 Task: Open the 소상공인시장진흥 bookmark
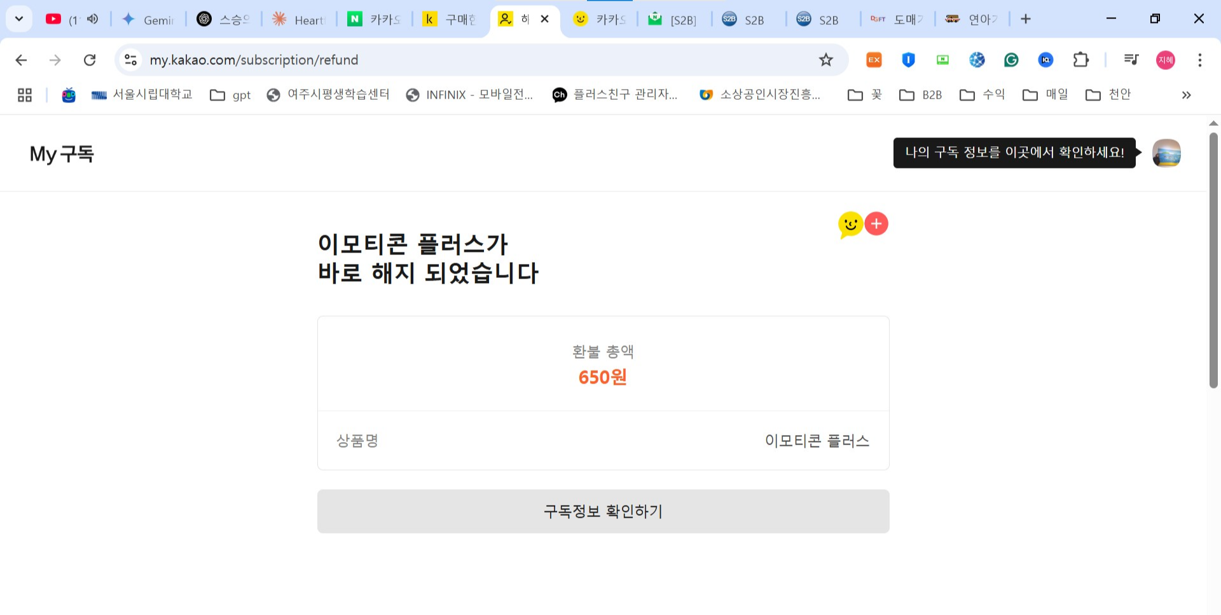(760, 95)
